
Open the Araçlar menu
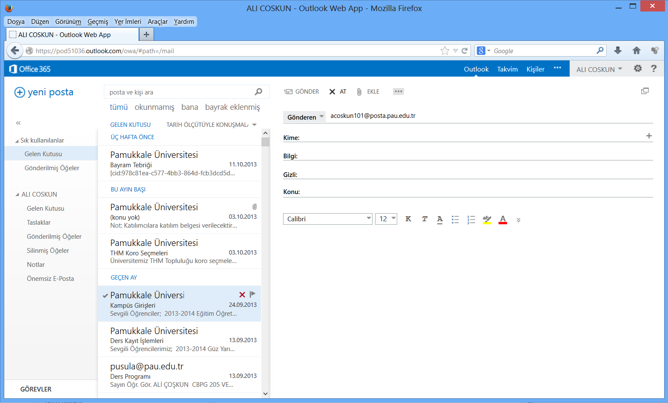[158, 22]
